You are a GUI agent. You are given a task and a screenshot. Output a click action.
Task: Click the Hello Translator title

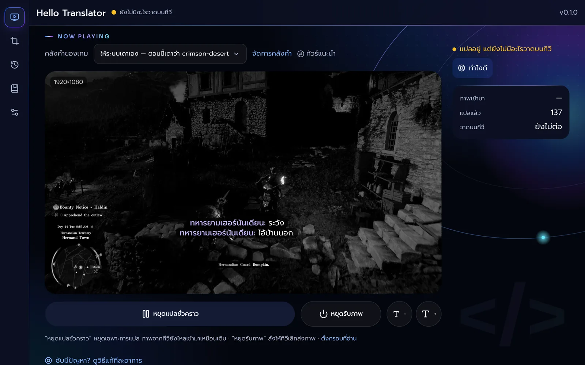(71, 13)
